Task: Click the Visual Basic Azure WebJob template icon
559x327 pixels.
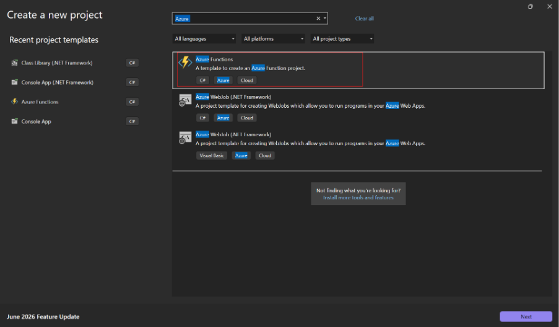Action: click(x=185, y=137)
